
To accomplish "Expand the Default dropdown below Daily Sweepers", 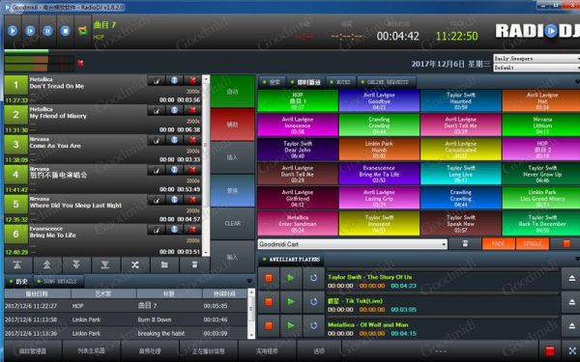I will (536, 68).
